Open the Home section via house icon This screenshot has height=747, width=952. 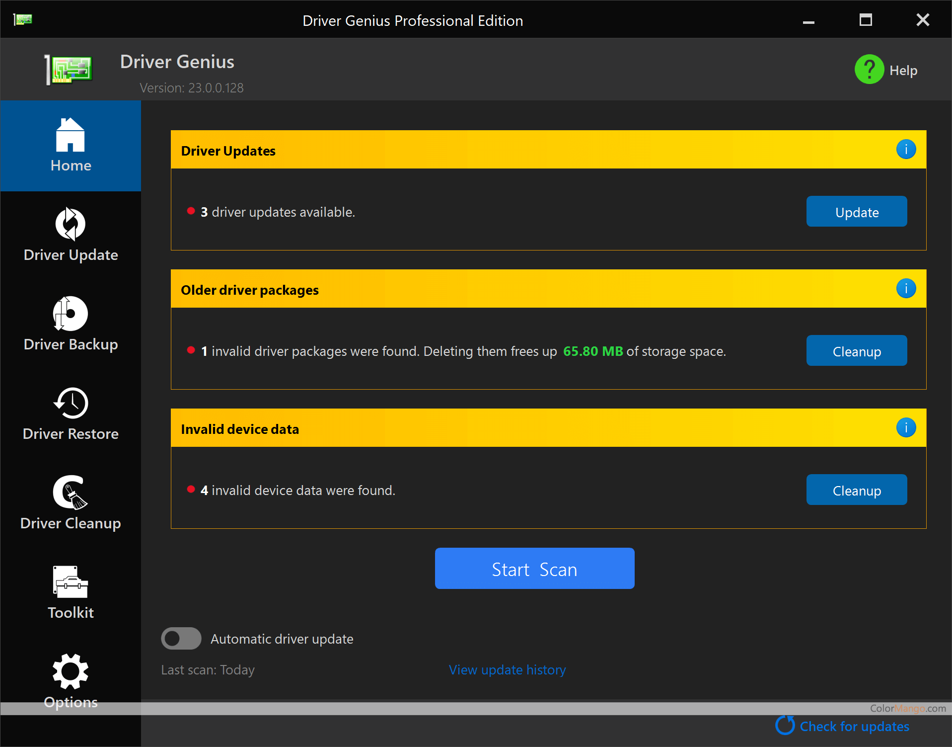[x=71, y=135]
